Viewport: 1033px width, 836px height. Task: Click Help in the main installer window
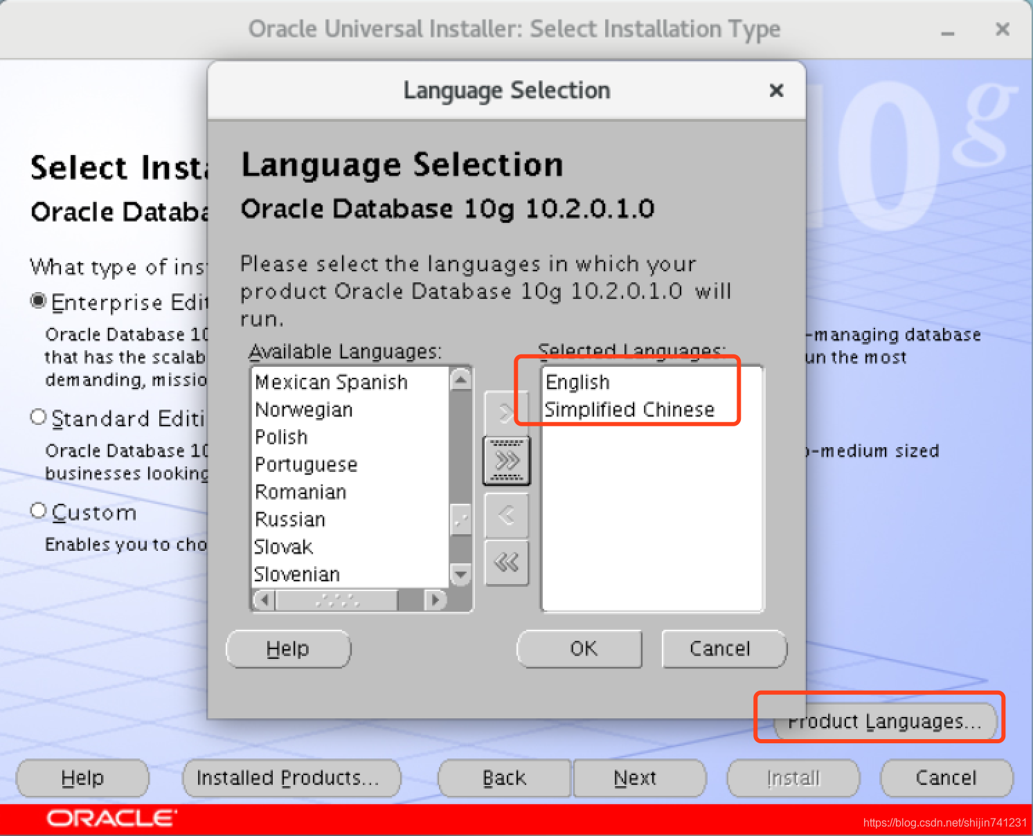[82, 778]
